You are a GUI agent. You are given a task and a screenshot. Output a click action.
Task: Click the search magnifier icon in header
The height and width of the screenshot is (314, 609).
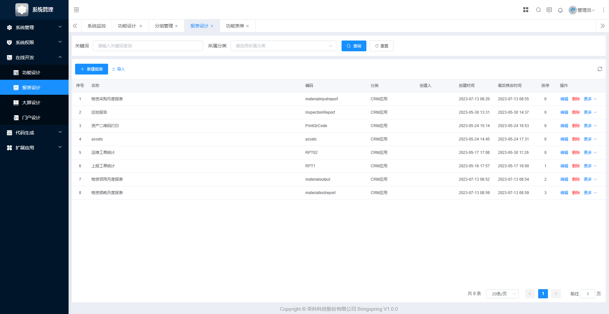(x=538, y=10)
